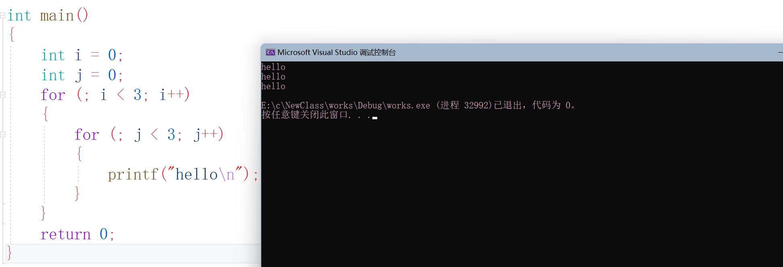Click the console window icon in title bar
783x267 pixels.
(x=270, y=52)
